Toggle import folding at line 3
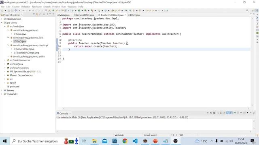This screenshot has height=145, width=259. point(62,25)
